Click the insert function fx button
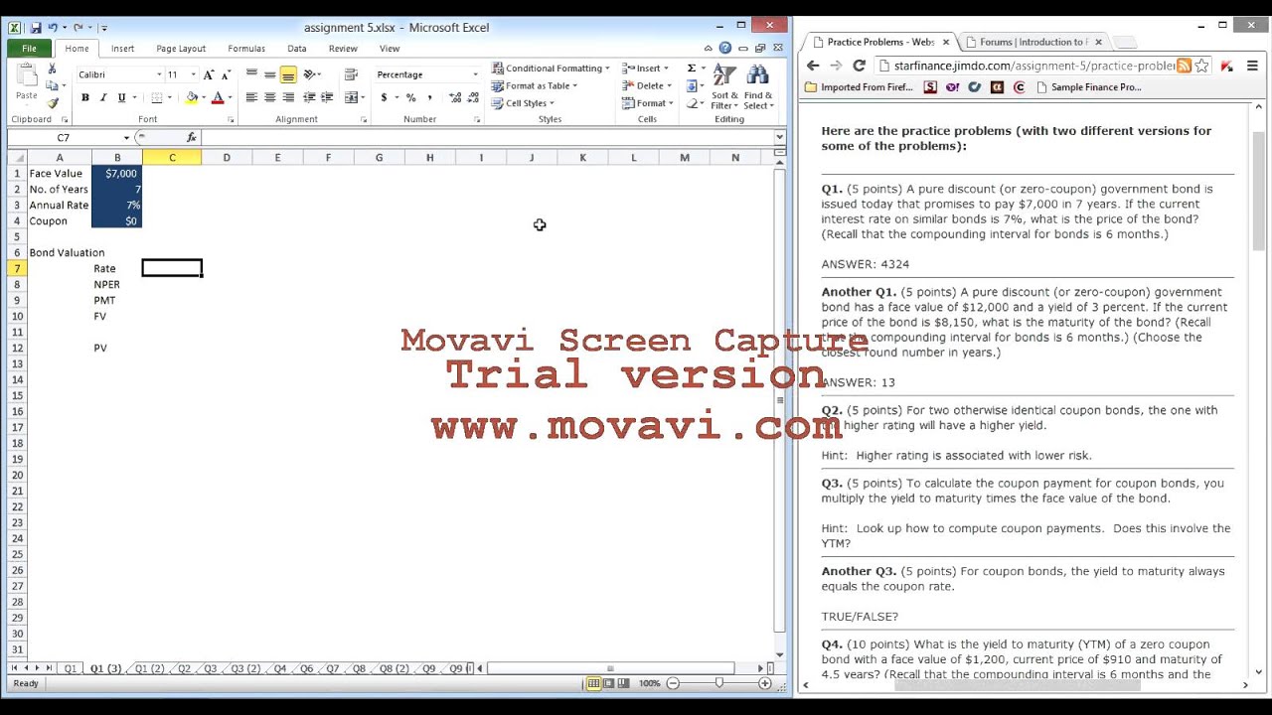 pos(192,138)
